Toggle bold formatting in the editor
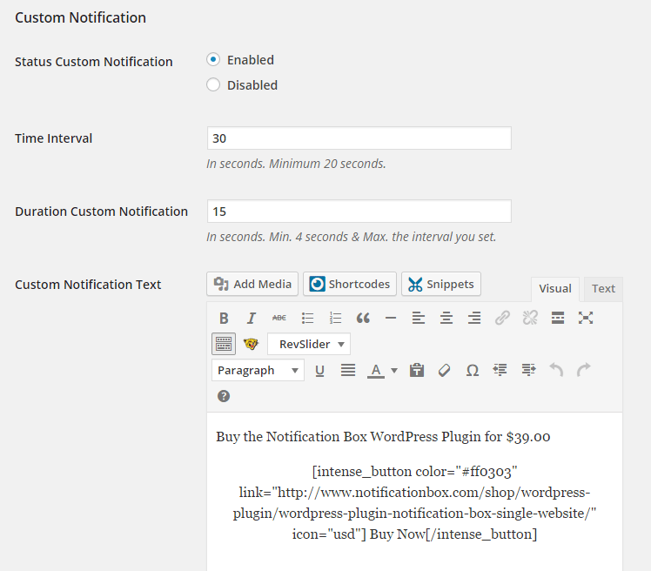 (x=224, y=319)
